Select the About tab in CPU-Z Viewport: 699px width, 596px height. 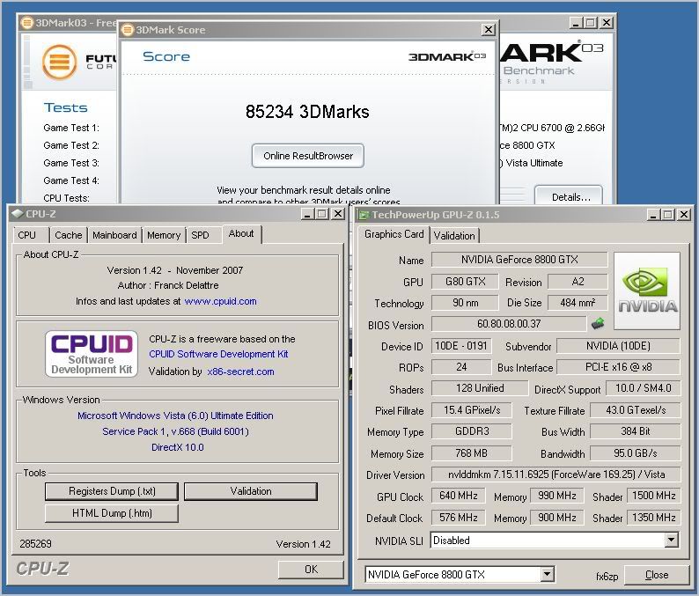241,233
